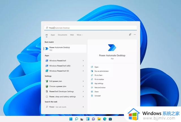Open File Explorer from the taskbar
This screenshot has width=181, height=122.
[99, 119]
